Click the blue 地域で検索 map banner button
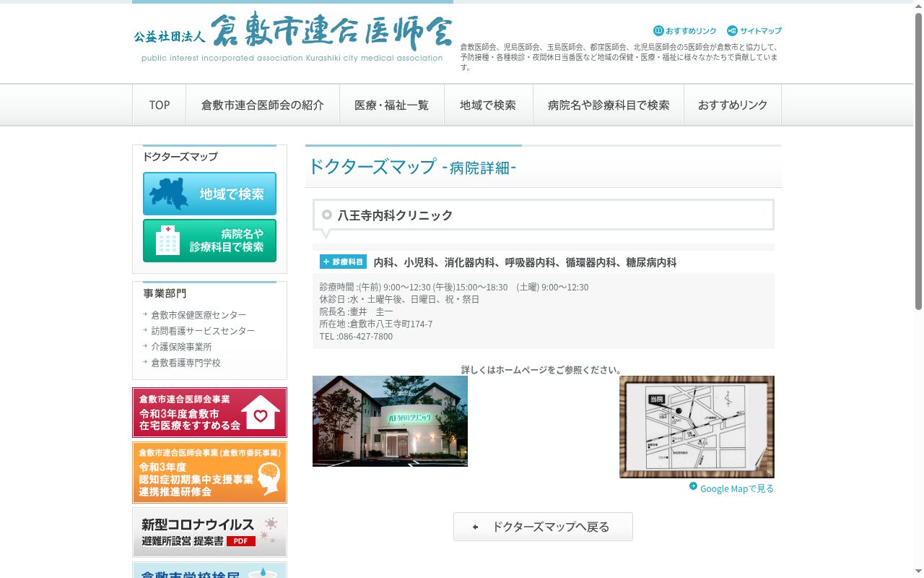The width and height of the screenshot is (924, 578). pos(209,194)
